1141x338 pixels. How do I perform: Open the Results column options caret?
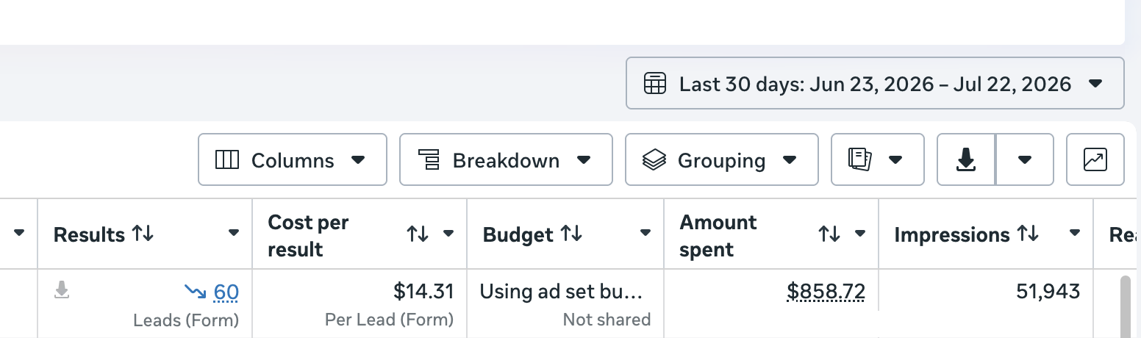point(234,234)
